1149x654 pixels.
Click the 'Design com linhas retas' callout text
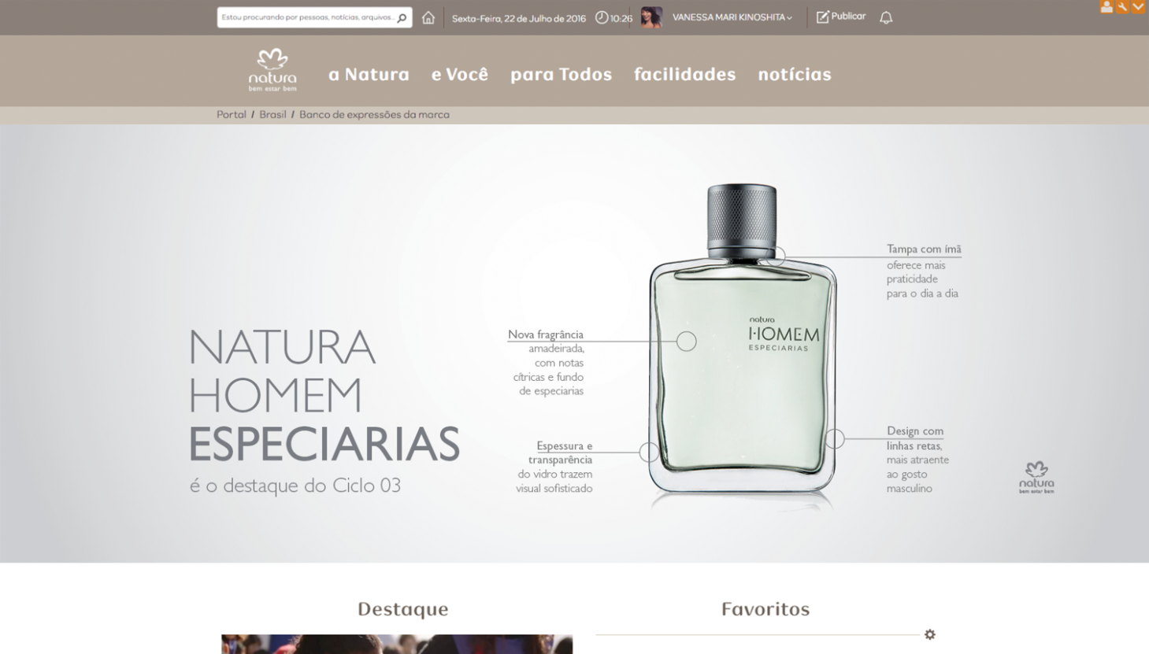(x=915, y=438)
